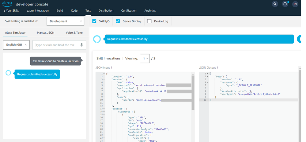Click the _DEFAULT_RESPONSE type line in output
Viewport: 306px width, 142px height.
(x=243, y=85)
